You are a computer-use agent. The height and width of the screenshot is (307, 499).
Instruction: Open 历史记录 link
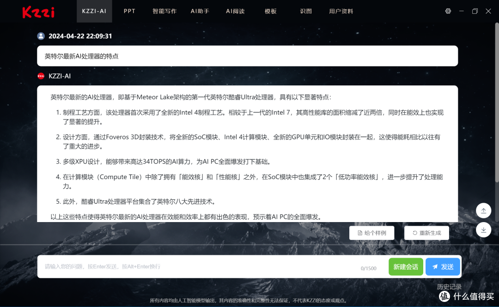coord(449,287)
